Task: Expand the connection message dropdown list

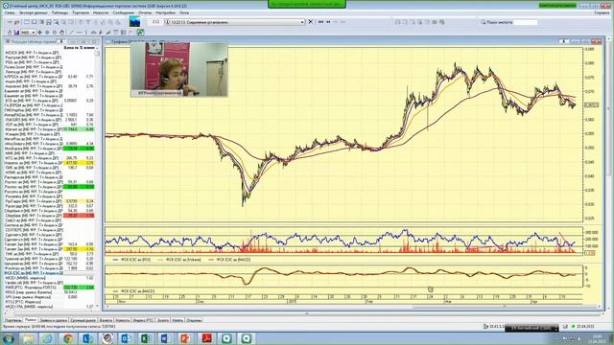Action: coord(302,22)
